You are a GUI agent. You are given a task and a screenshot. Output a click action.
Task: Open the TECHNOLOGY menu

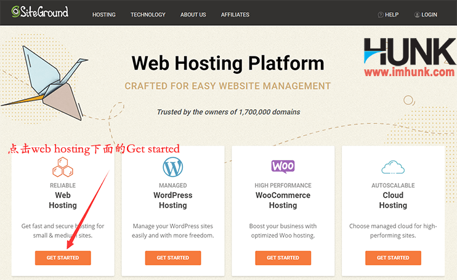point(148,15)
